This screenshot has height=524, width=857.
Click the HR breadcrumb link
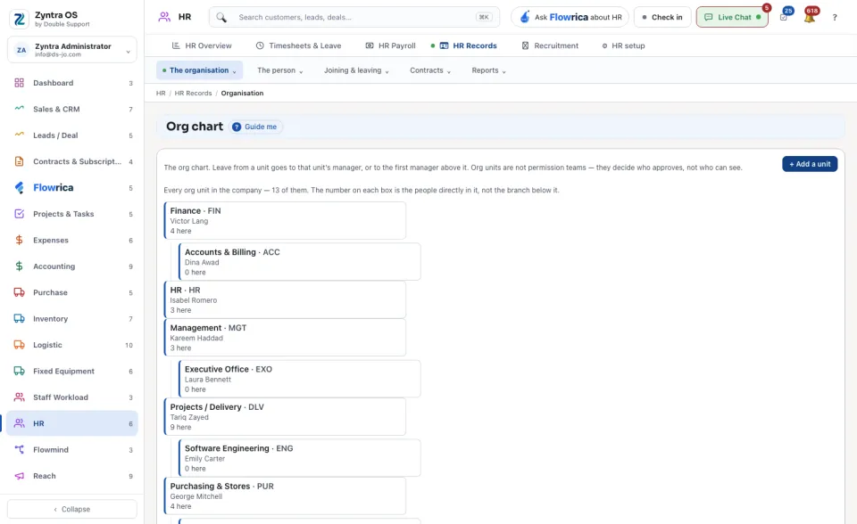(161, 94)
